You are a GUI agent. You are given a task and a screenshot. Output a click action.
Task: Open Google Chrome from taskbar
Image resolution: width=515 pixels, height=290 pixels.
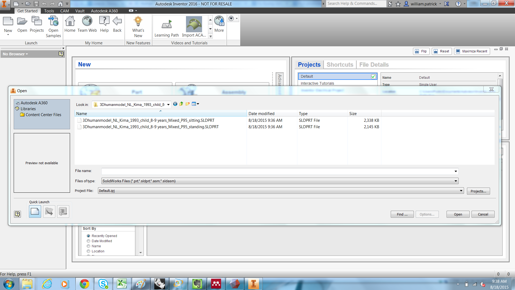pyautogui.click(x=84, y=284)
